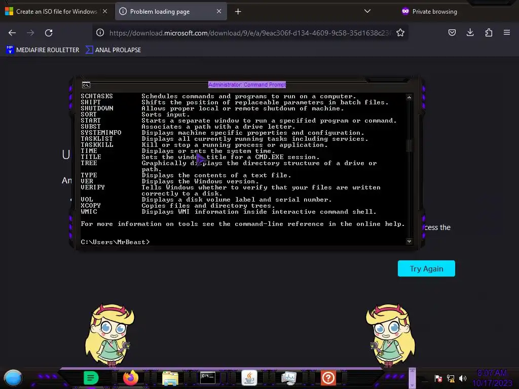This screenshot has width=519, height=389.
Task: Click the SCHTASKS command text
Action: [x=97, y=96]
